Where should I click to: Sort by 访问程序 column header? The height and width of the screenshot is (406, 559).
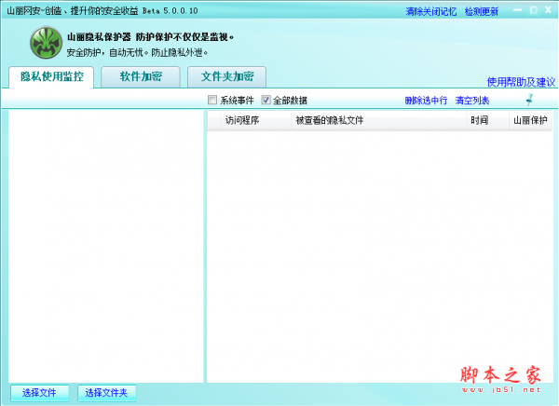point(256,120)
